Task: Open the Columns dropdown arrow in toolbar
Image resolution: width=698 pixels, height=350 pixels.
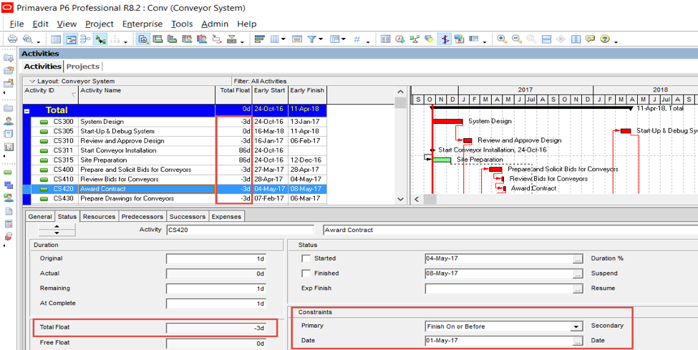Action: tap(284, 39)
